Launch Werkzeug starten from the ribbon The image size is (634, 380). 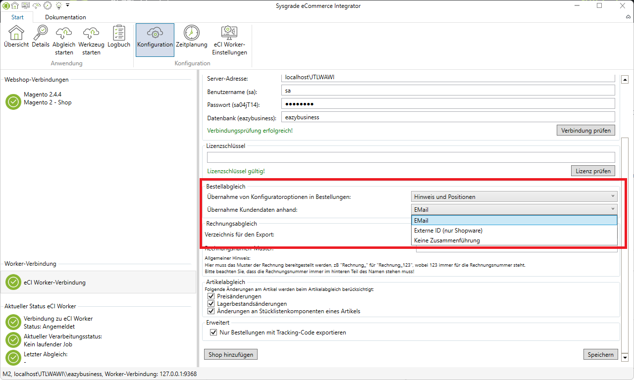(92, 34)
